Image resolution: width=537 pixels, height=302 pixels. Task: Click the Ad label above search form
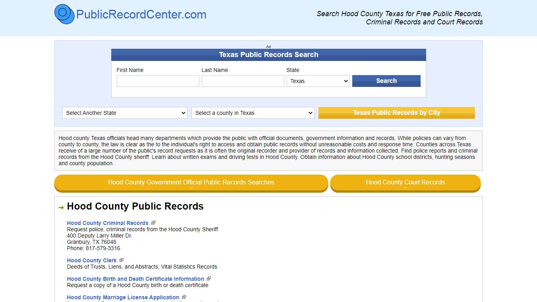[268, 46]
